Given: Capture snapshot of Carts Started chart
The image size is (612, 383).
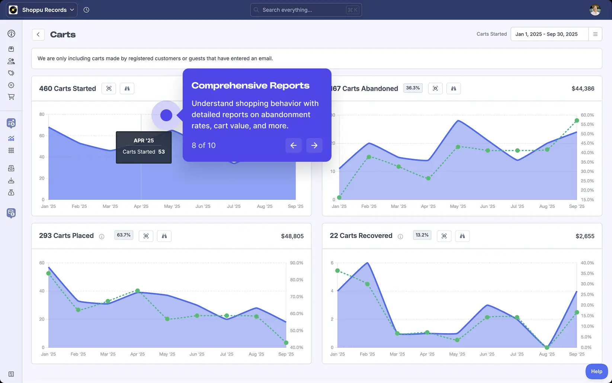Looking at the screenshot, I should tap(109, 88).
